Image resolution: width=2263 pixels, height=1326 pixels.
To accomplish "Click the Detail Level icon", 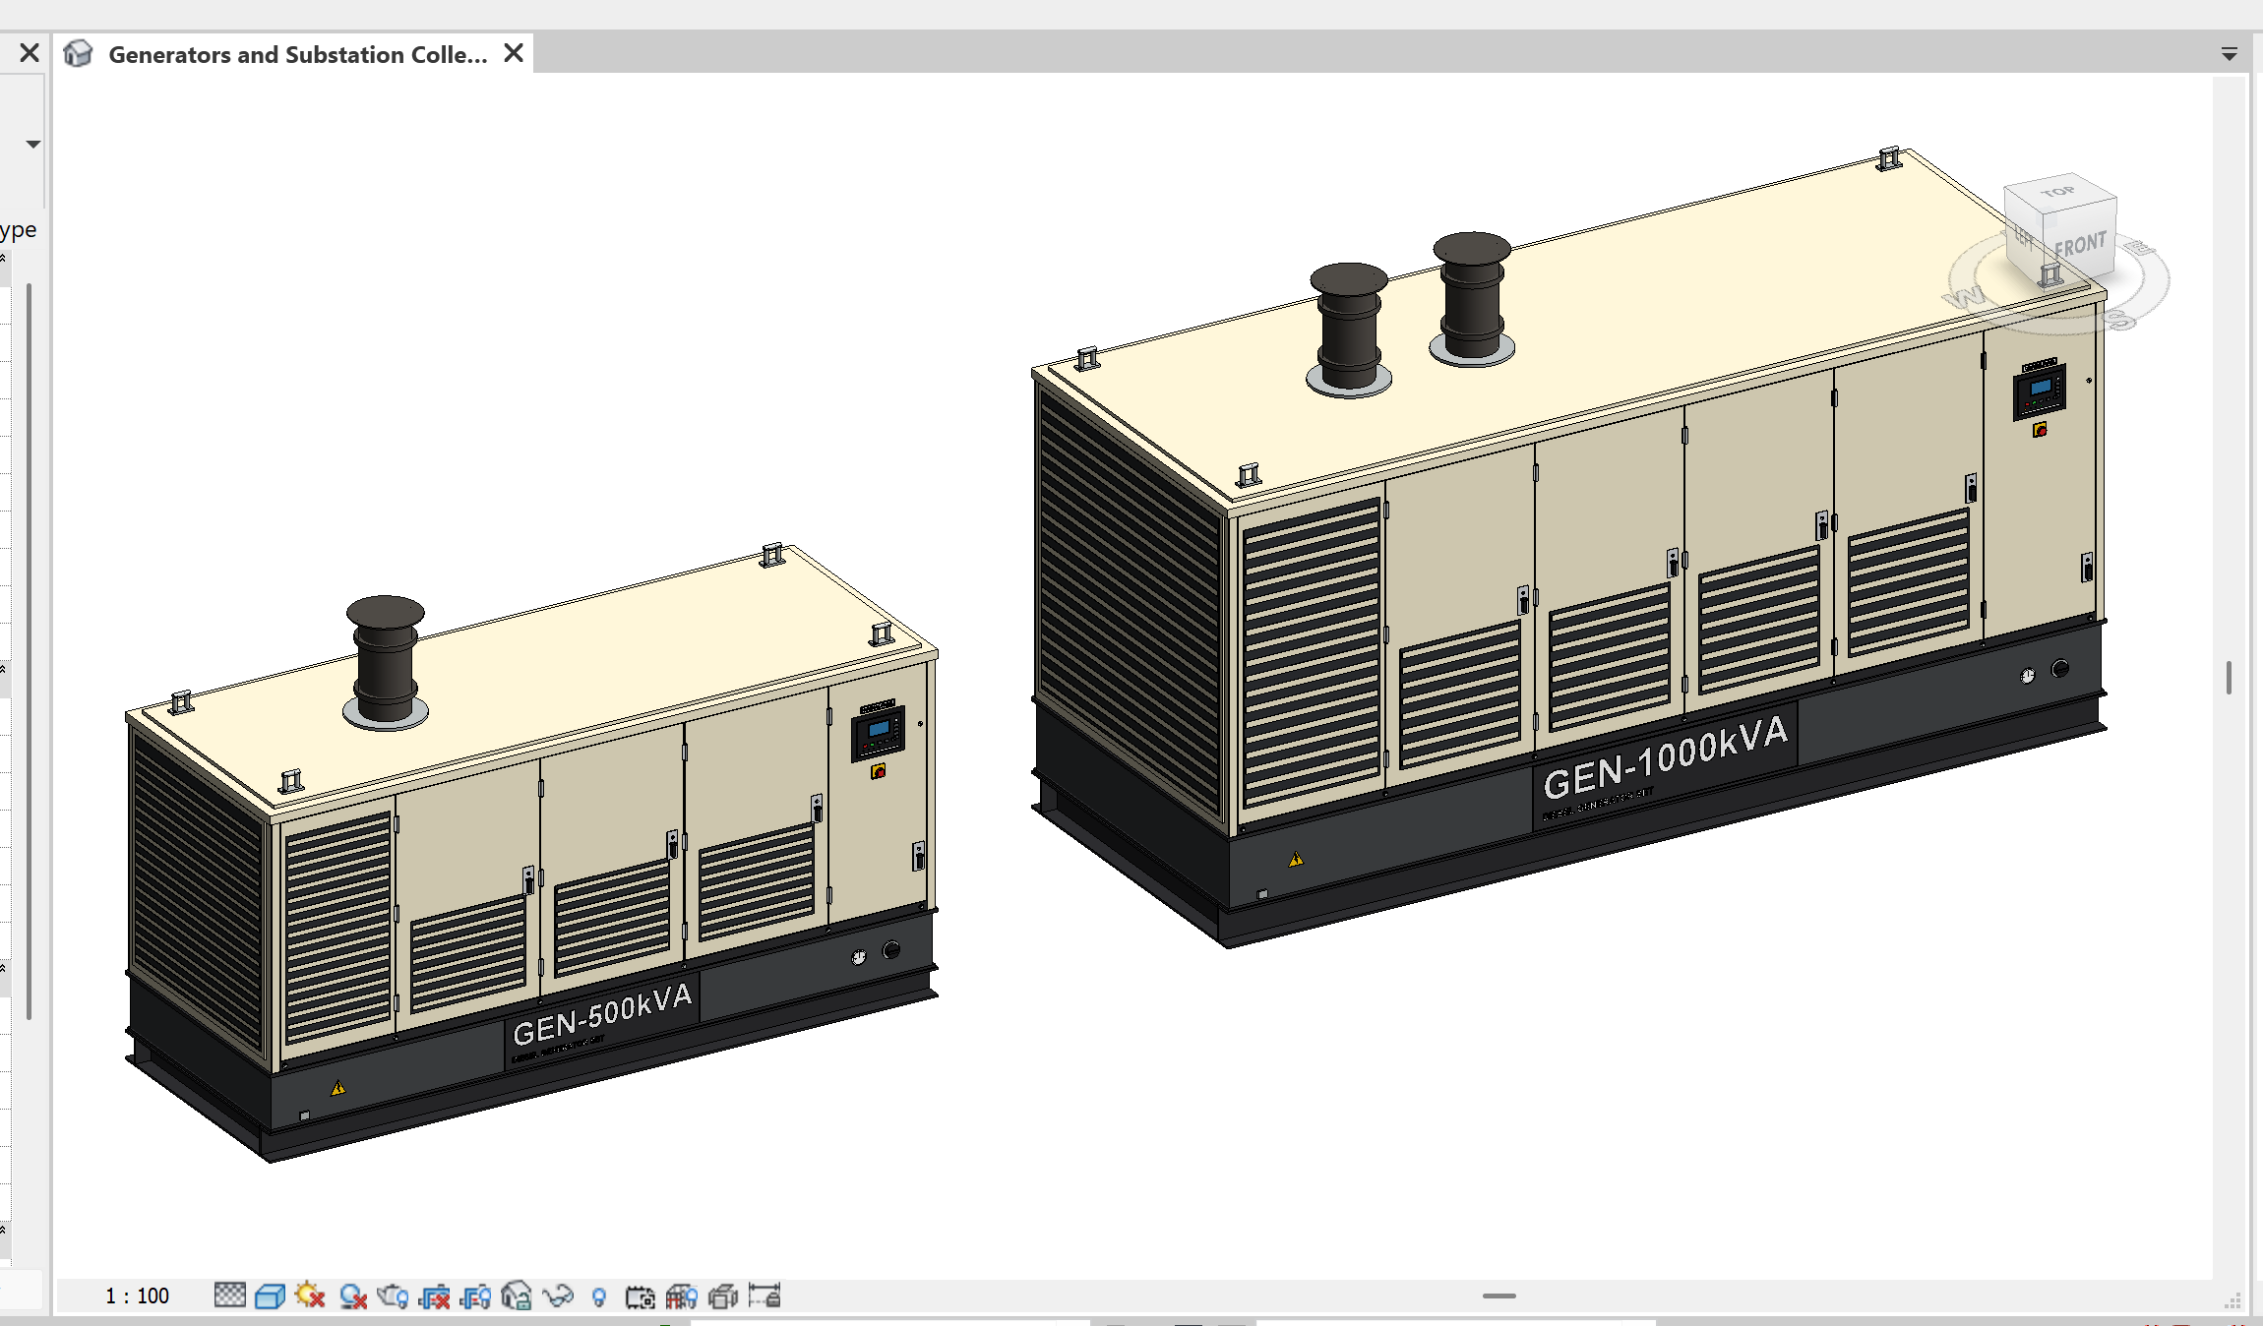I will coord(229,1296).
